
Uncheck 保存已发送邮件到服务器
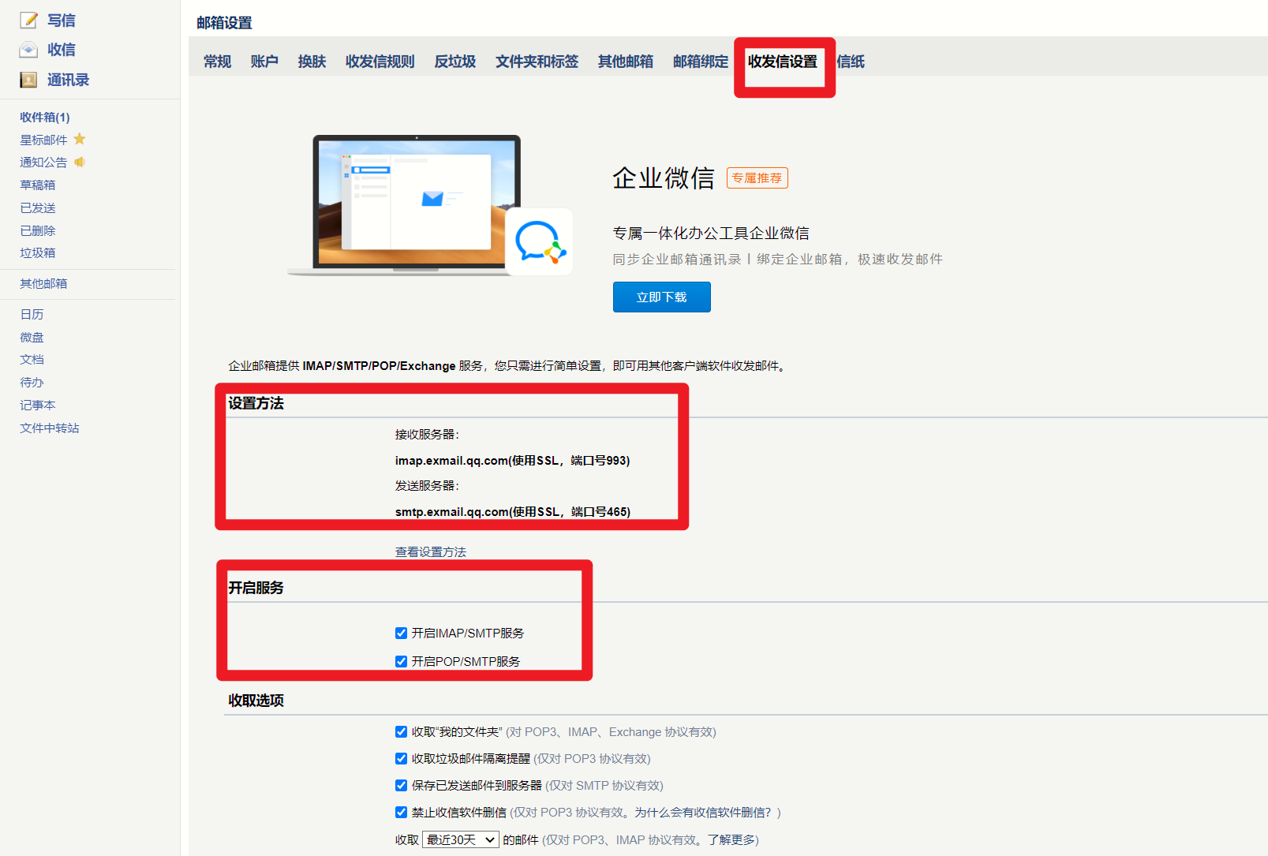point(402,785)
